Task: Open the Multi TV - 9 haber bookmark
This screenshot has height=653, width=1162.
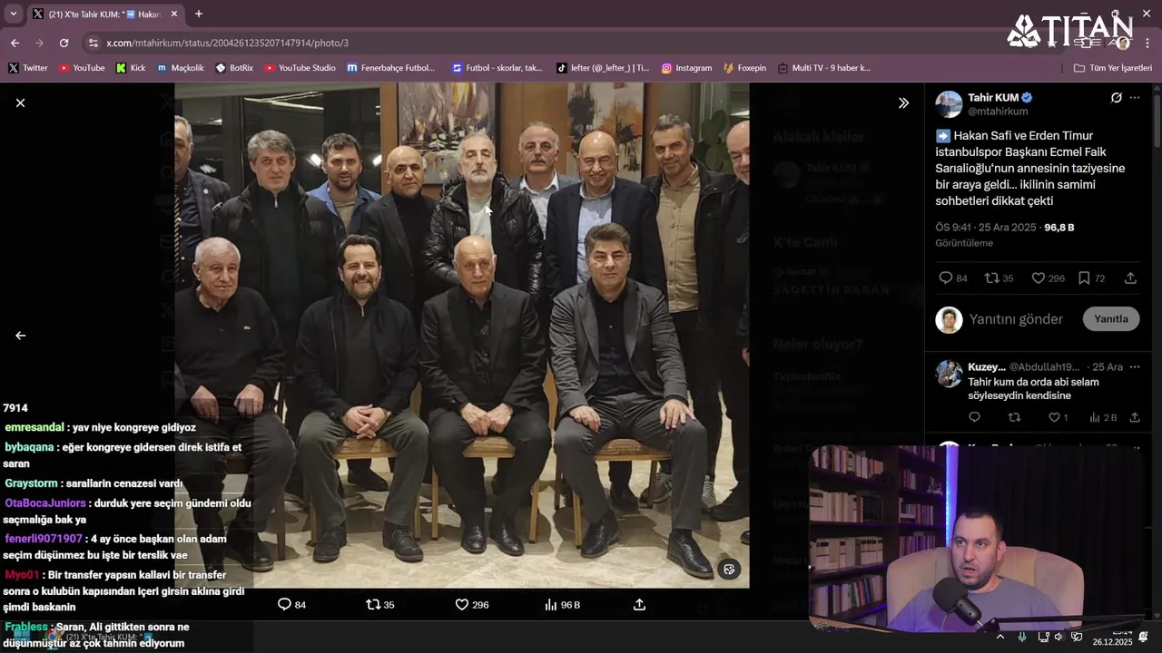Action: [x=823, y=68]
